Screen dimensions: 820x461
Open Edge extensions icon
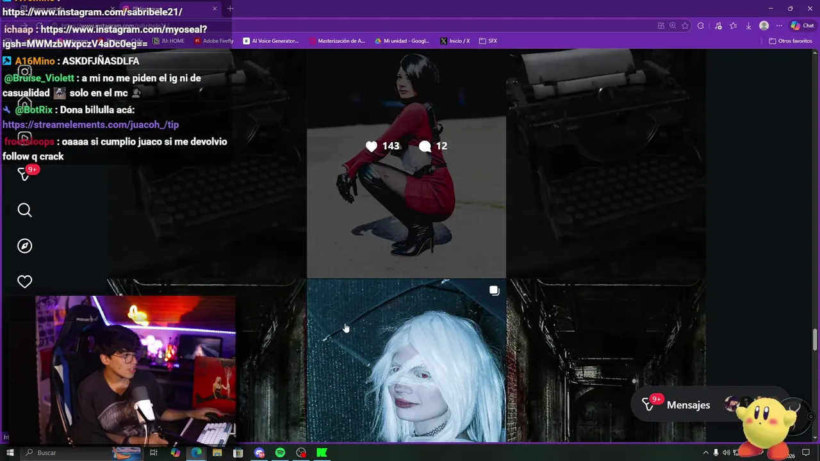pos(700,26)
